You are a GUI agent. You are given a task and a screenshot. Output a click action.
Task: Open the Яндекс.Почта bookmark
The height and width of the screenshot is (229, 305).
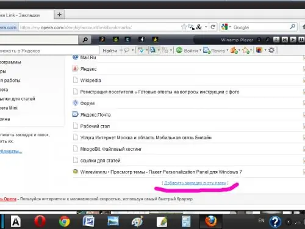coord(95,115)
